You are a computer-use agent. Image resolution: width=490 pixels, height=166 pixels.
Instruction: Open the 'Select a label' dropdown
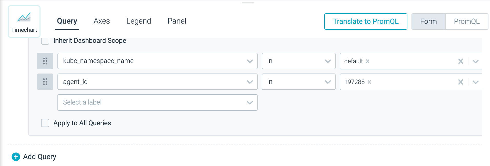point(158,102)
